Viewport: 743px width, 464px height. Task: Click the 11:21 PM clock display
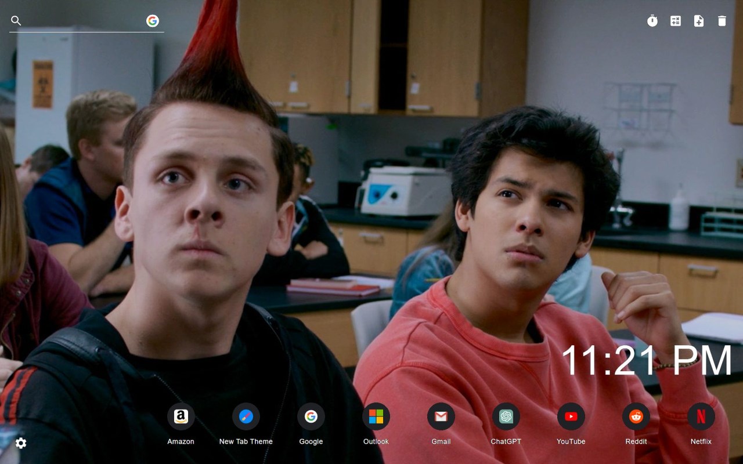coord(646,361)
